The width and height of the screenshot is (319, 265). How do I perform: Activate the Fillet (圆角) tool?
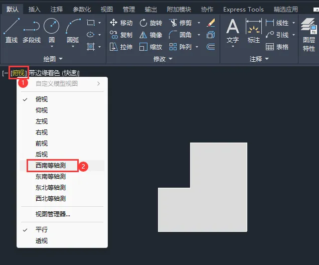pyautogui.click(x=180, y=35)
